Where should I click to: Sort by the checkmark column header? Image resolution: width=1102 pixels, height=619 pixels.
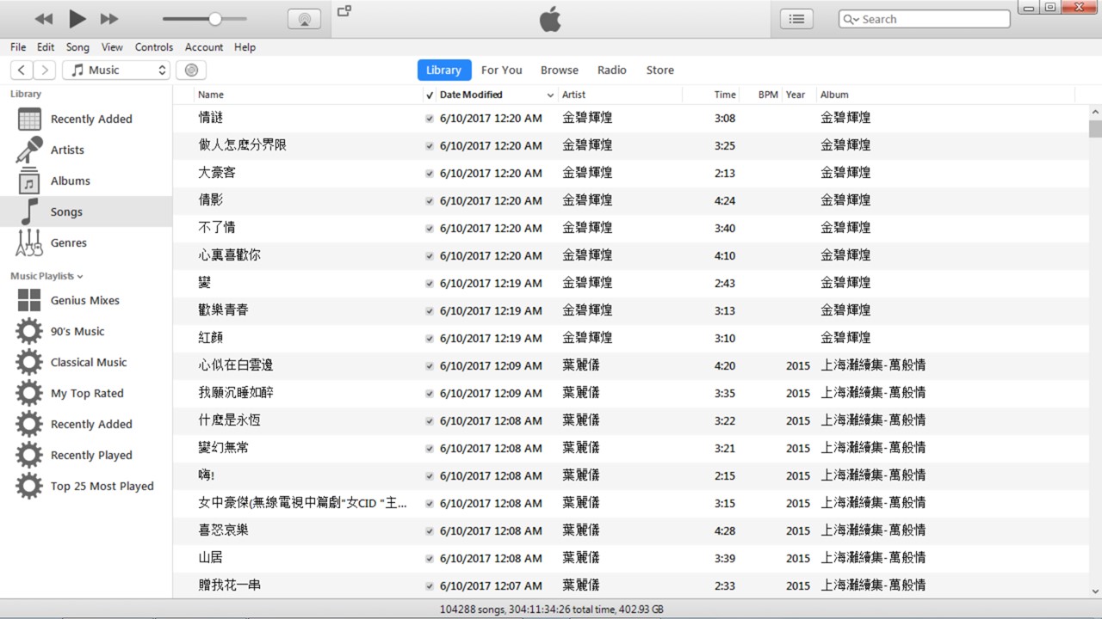pos(430,95)
